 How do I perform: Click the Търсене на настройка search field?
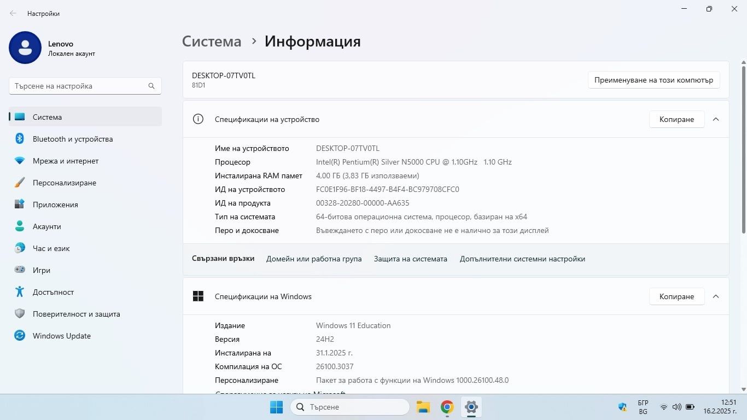pyautogui.click(x=85, y=86)
